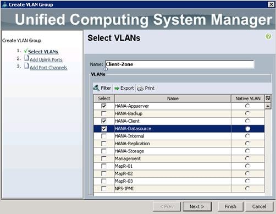Uncheck the HANA-Client checkbox
The image size is (276, 214).
(x=104, y=121)
